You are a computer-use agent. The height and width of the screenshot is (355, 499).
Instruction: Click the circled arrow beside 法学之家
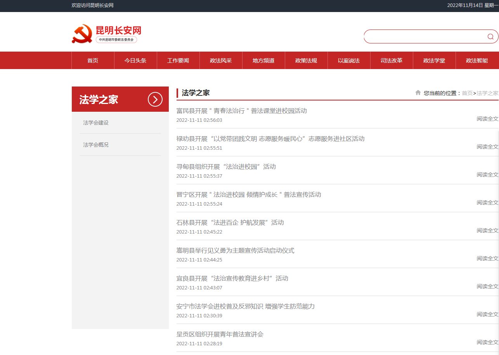pyautogui.click(x=155, y=99)
